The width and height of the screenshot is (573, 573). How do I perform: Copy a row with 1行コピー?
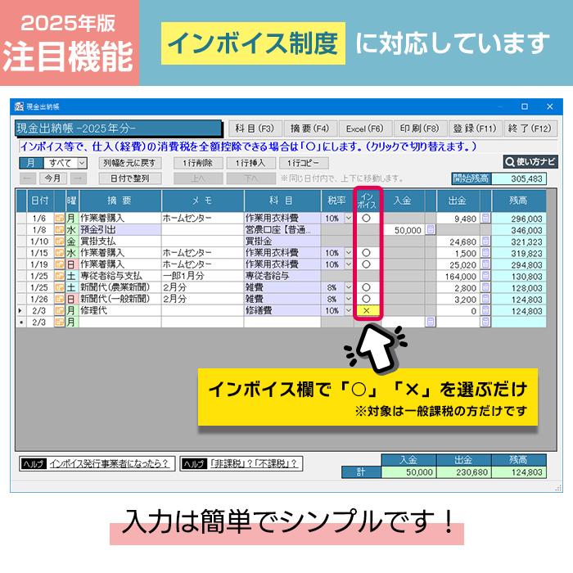click(x=304, y=163)
